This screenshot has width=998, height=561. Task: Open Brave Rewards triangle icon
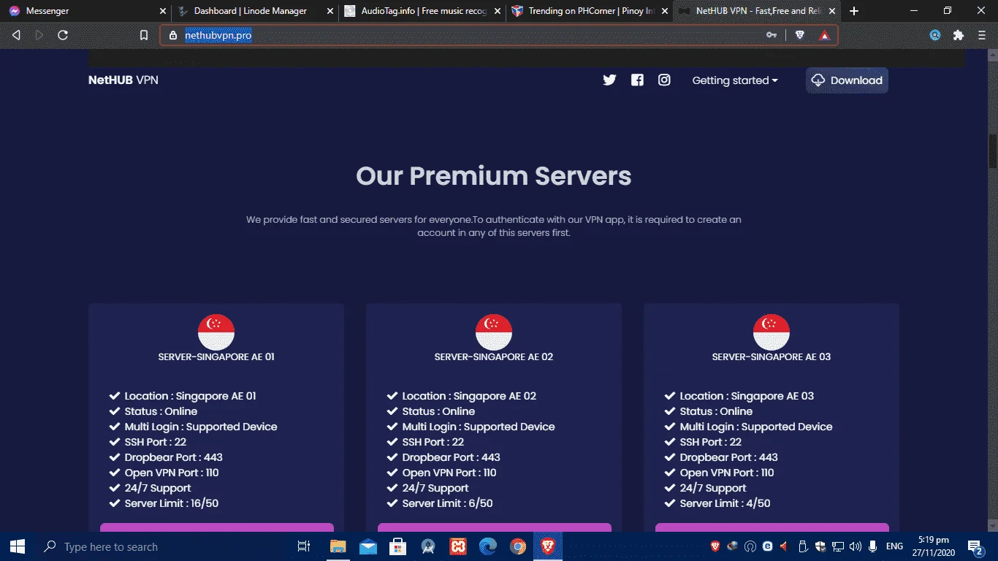(x=825, y=35)
